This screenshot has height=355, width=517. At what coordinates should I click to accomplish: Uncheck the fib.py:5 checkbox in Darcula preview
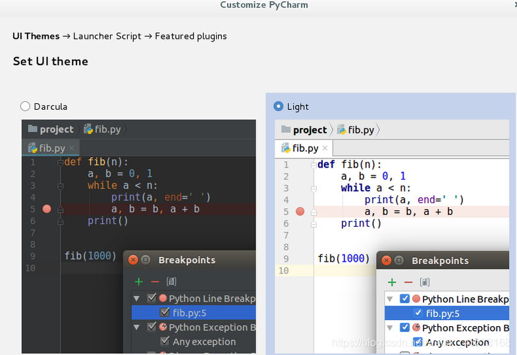[165, 312]
